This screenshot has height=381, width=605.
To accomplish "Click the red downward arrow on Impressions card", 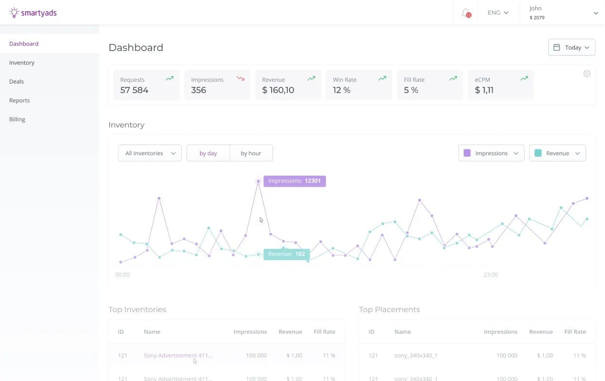I will (240, 78).
